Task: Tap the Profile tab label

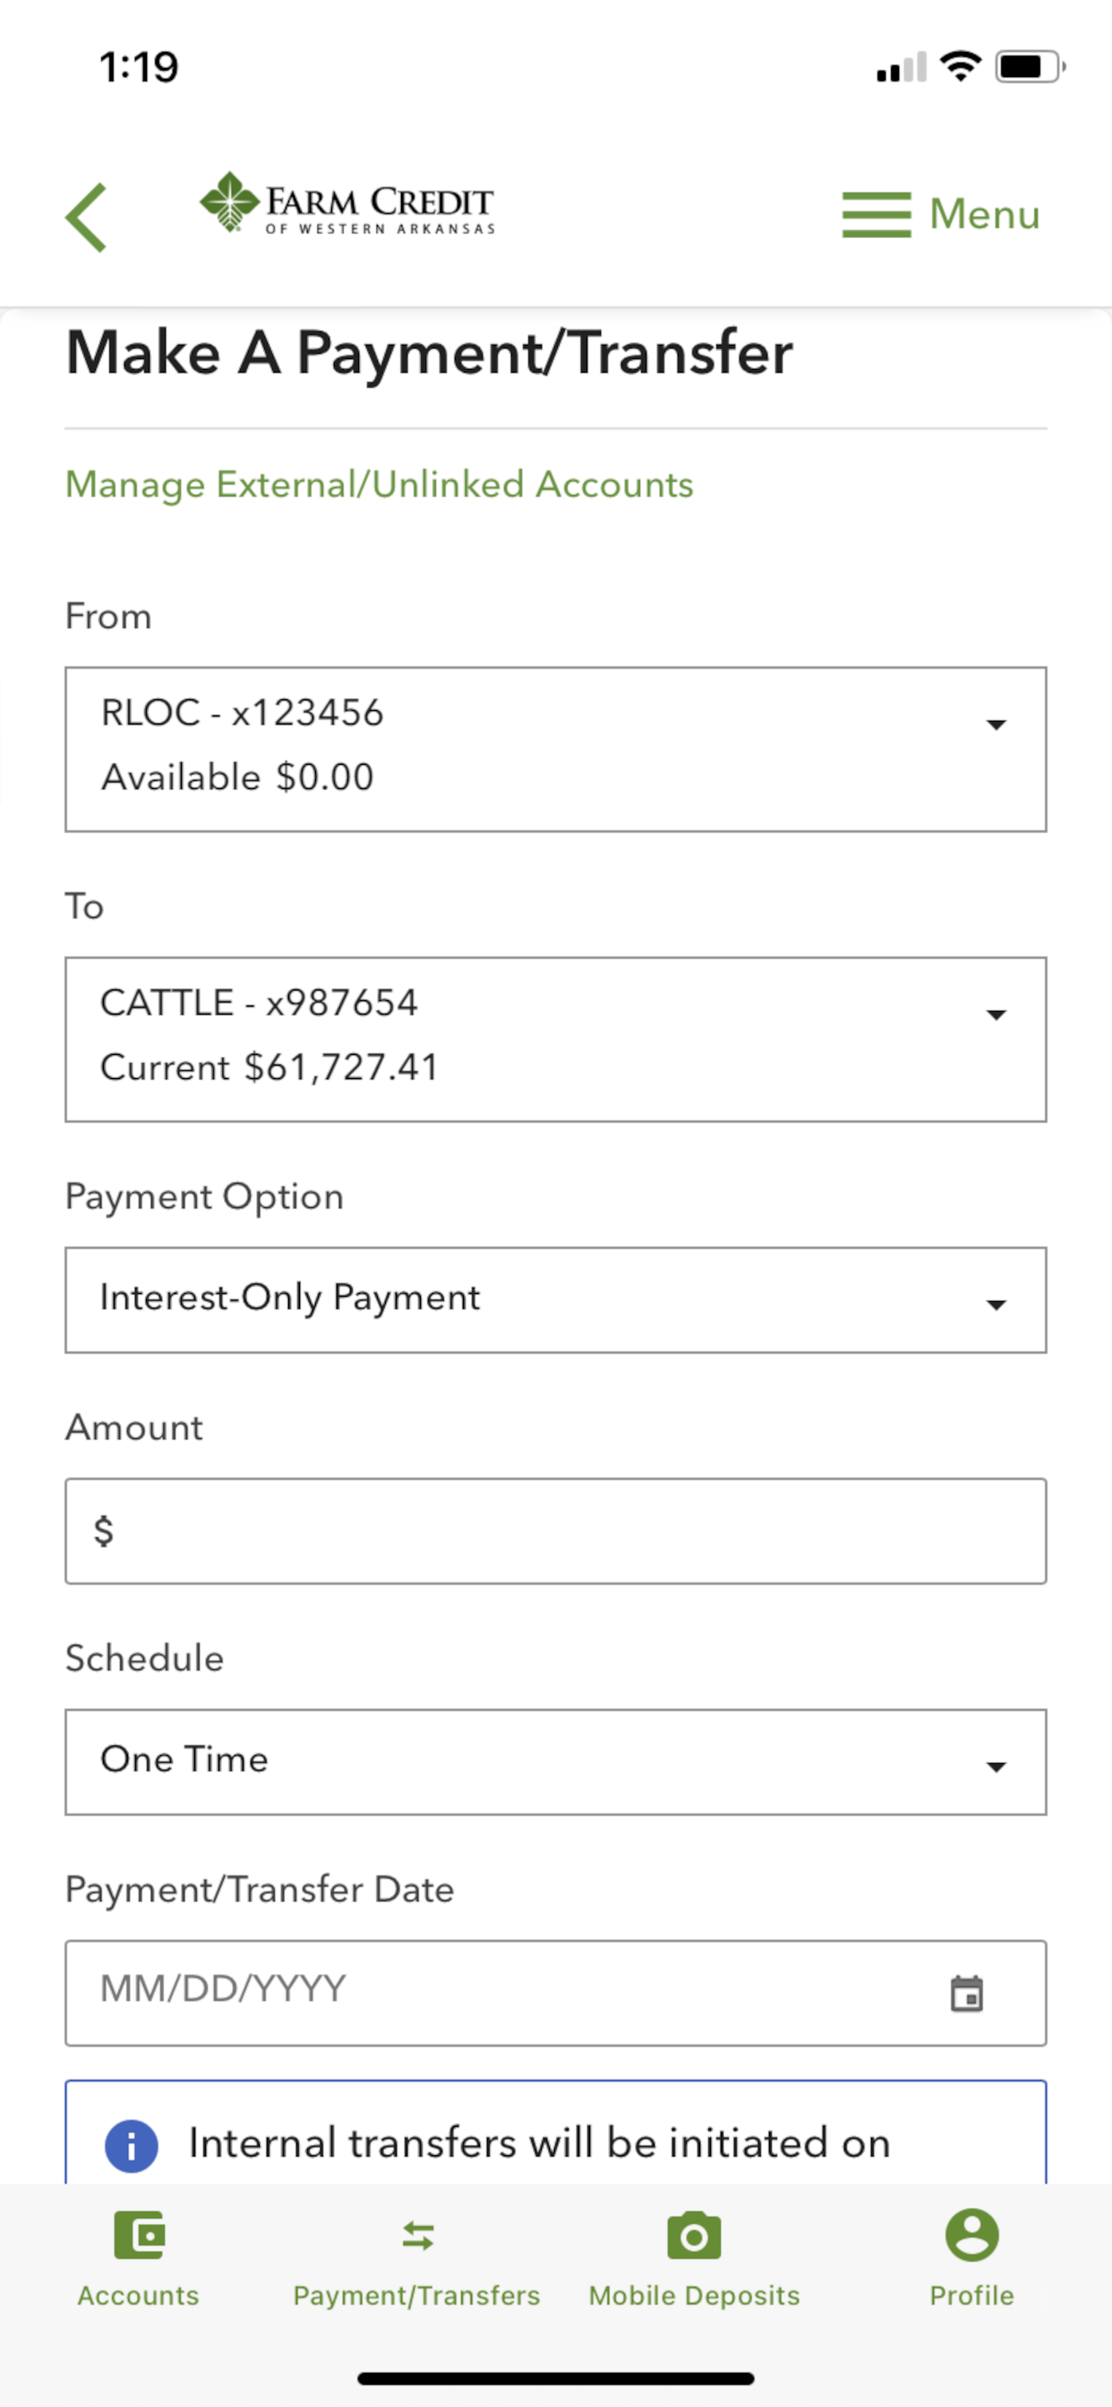Action: coord(971,2295)
